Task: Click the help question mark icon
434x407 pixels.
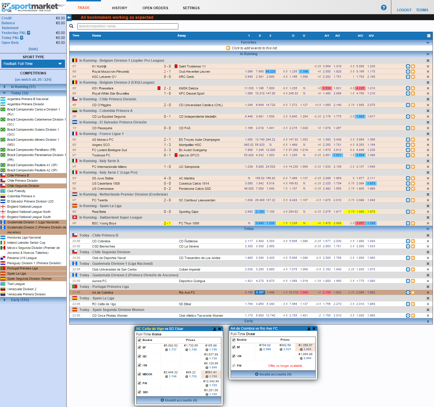Action: (384, 7)
